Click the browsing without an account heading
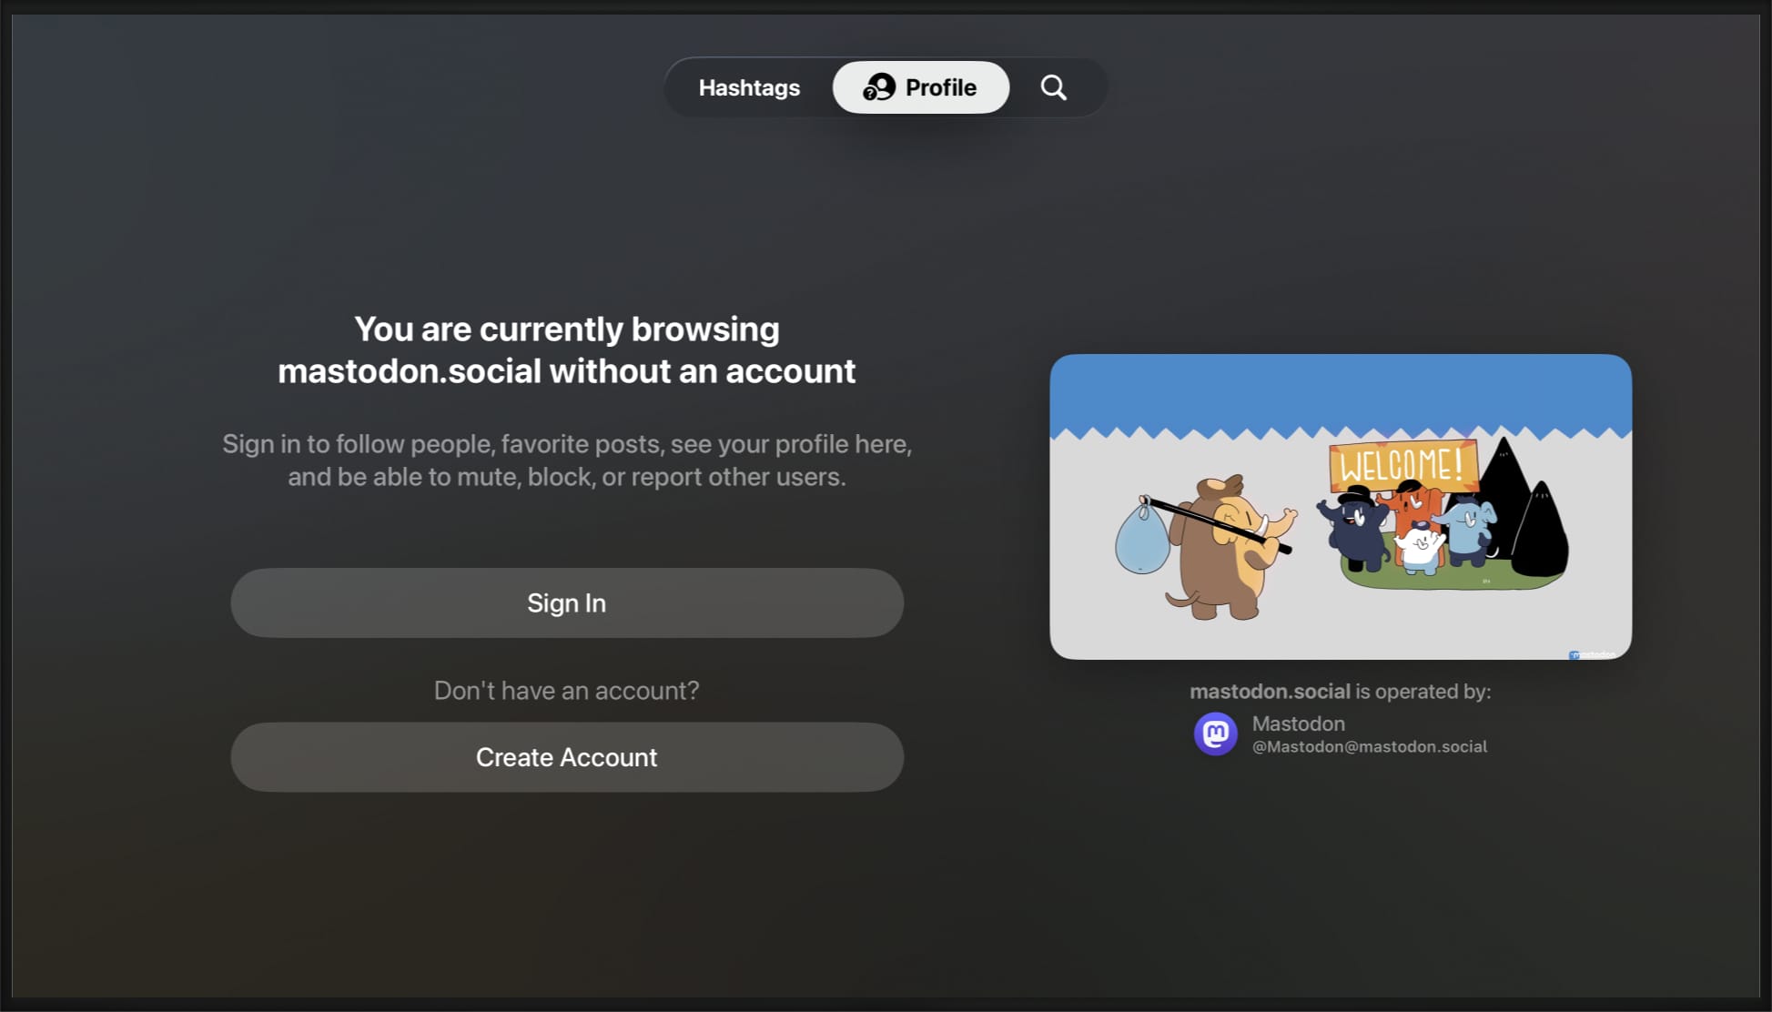Viewport: 1772px width, 1012px height. coord(566,349)
